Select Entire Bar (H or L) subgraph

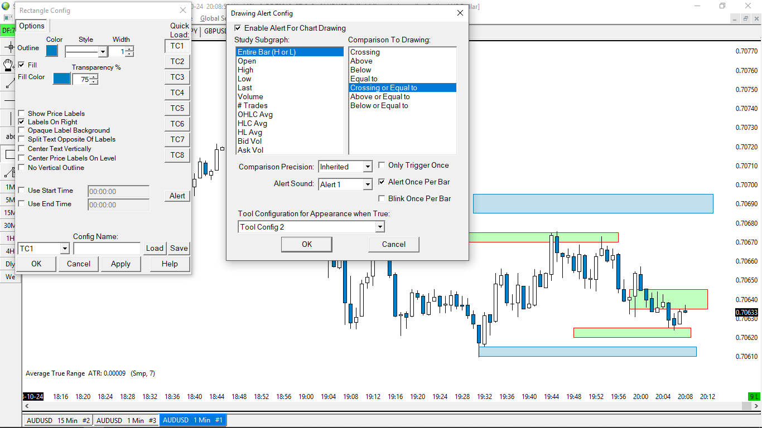coord(290,52)
